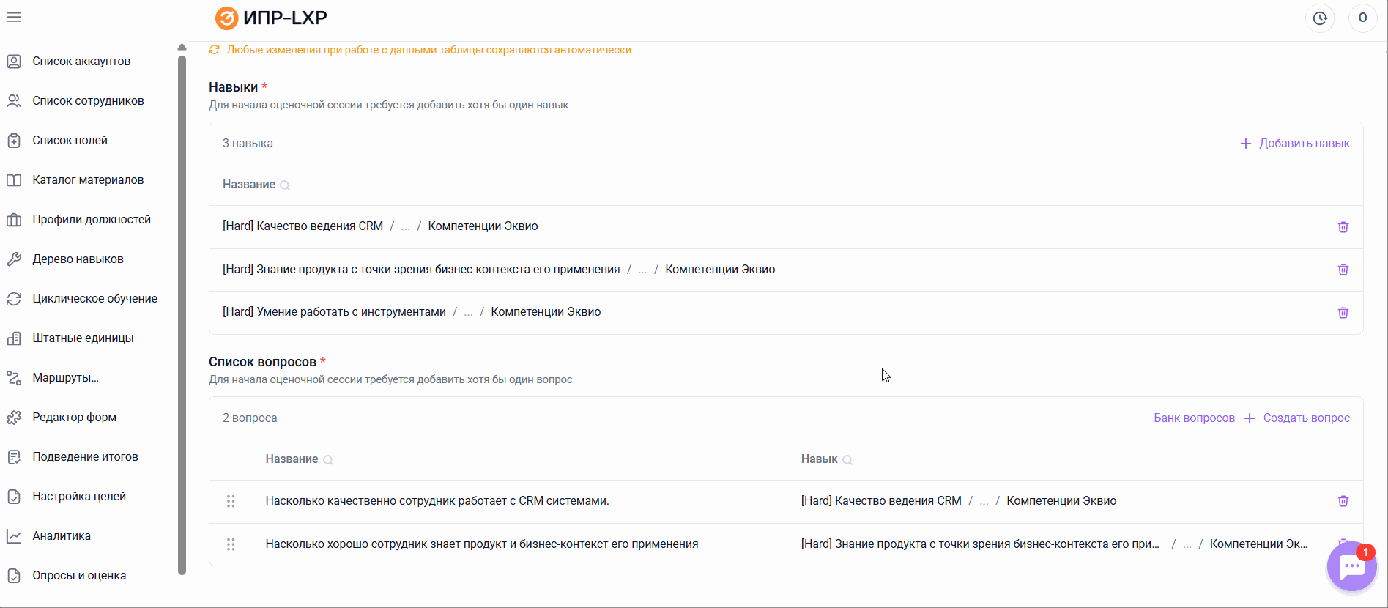Click 'Добавить навык' button

[x=1294, y=144]
